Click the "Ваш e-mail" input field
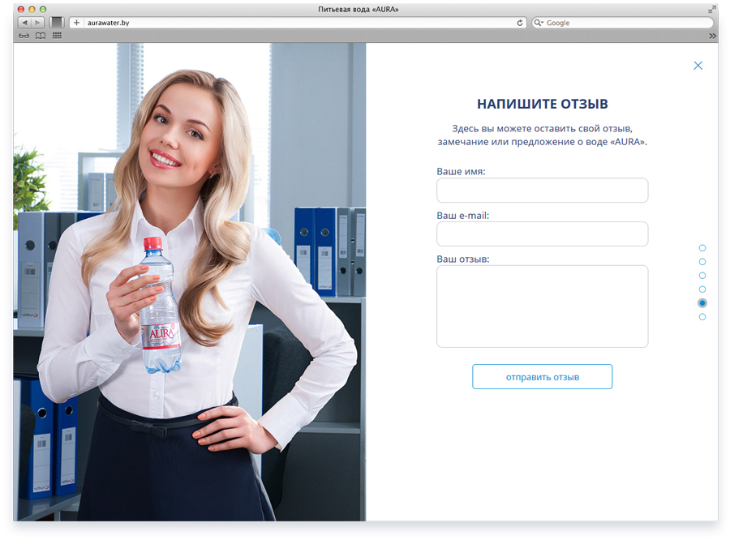 (x=542, y=234)
